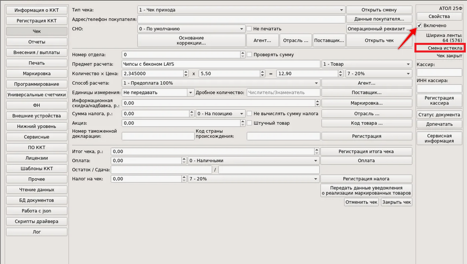
Task: Click the Предмет расчета input field
Action: pos(221,64)
